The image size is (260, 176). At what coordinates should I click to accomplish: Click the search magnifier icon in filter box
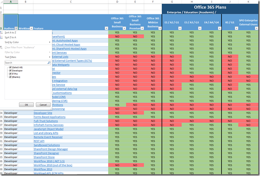tap(49, 63)
